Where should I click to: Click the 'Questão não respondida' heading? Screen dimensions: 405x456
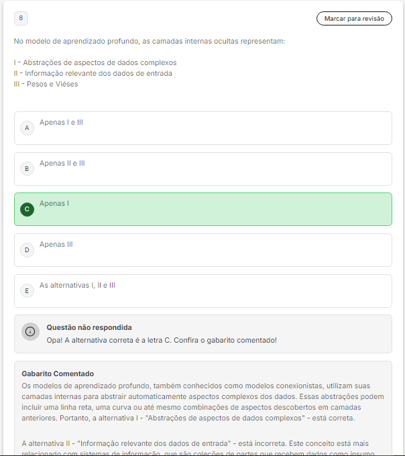pos(89,327)
